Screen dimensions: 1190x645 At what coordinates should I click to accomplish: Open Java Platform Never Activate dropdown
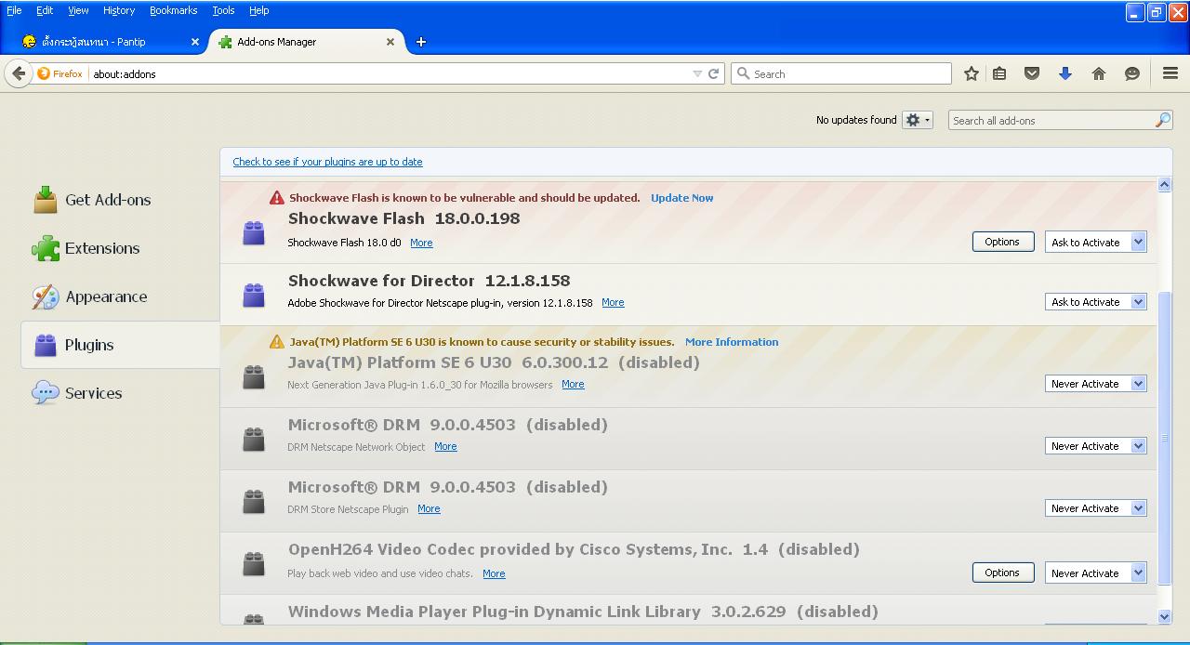pos(1095,383)
